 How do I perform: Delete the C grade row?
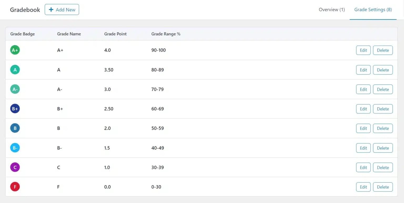383,167
